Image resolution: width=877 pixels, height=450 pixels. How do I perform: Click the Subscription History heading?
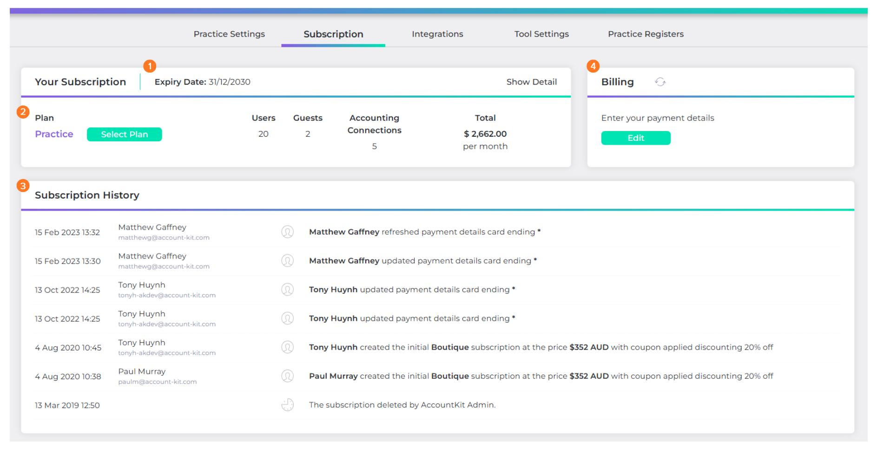87,195
